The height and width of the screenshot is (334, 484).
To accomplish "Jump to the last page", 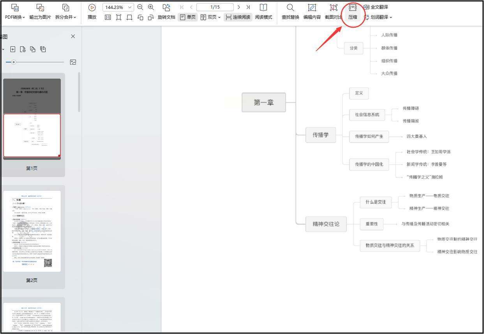I will (248, 7).
